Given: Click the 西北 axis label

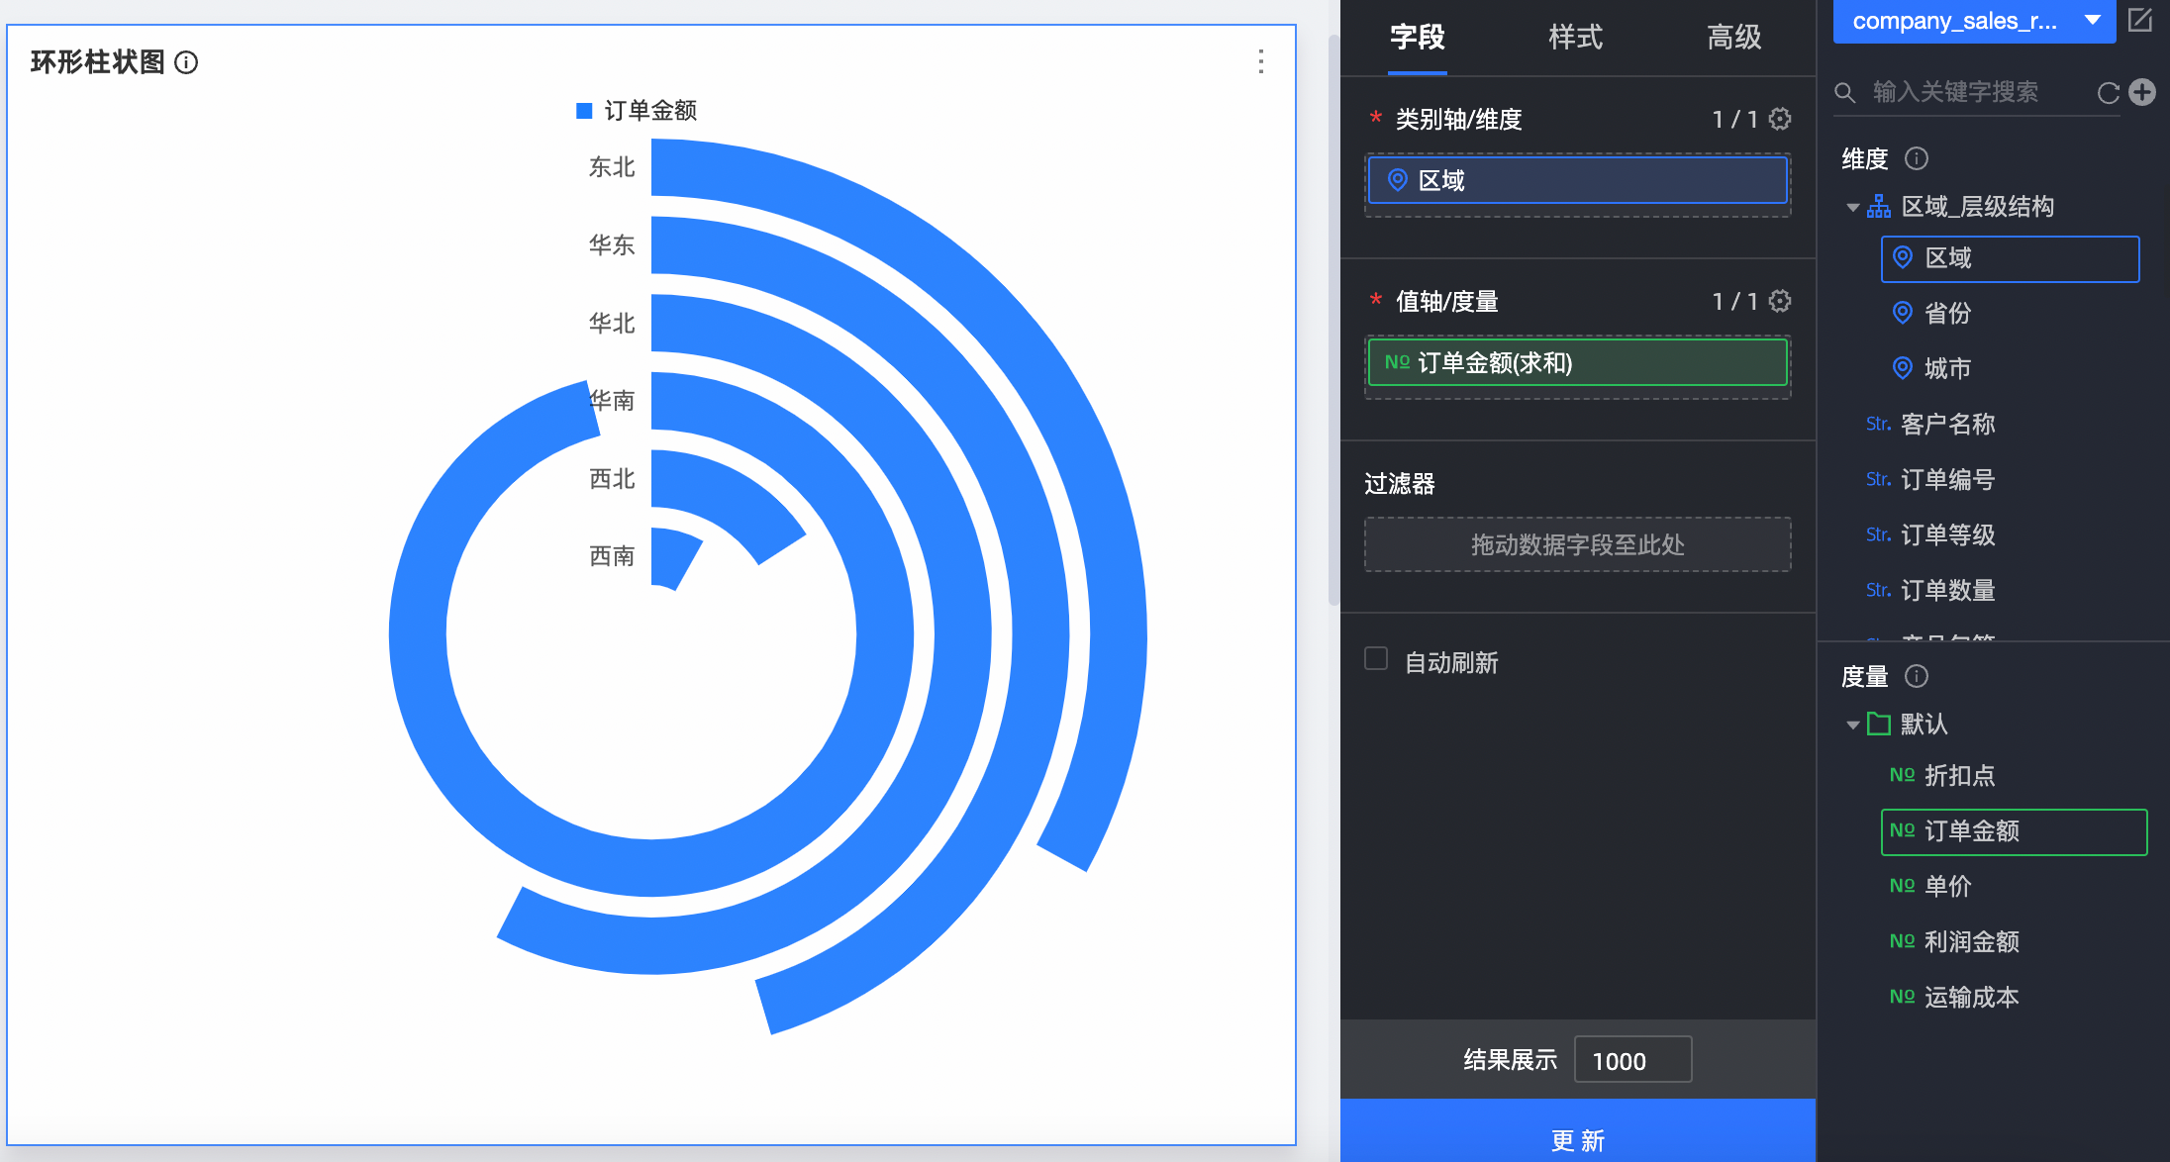Looking at the screenshot, I should [612, 478].
